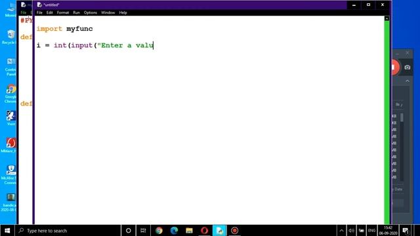Click the Bandicam file list scrollbar
Screen dimensions: 420x236
402,118
